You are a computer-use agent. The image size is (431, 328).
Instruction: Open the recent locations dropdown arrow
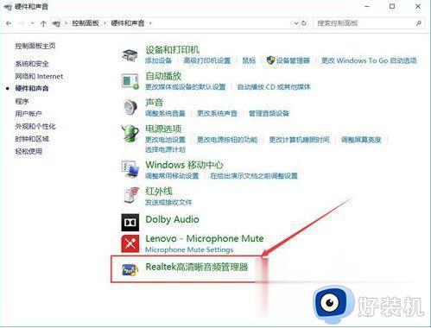[x=33, y=23]
